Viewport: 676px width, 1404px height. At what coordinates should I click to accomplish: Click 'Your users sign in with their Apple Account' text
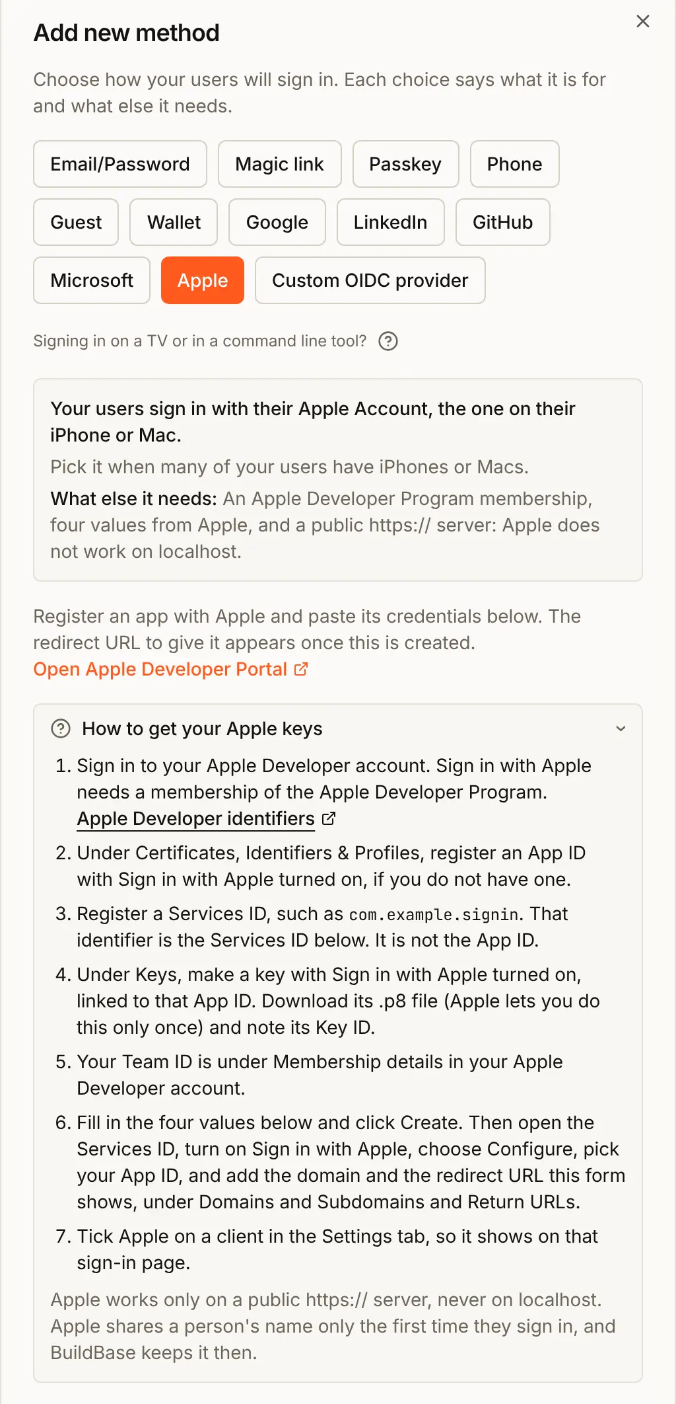[x=313, y=422]
